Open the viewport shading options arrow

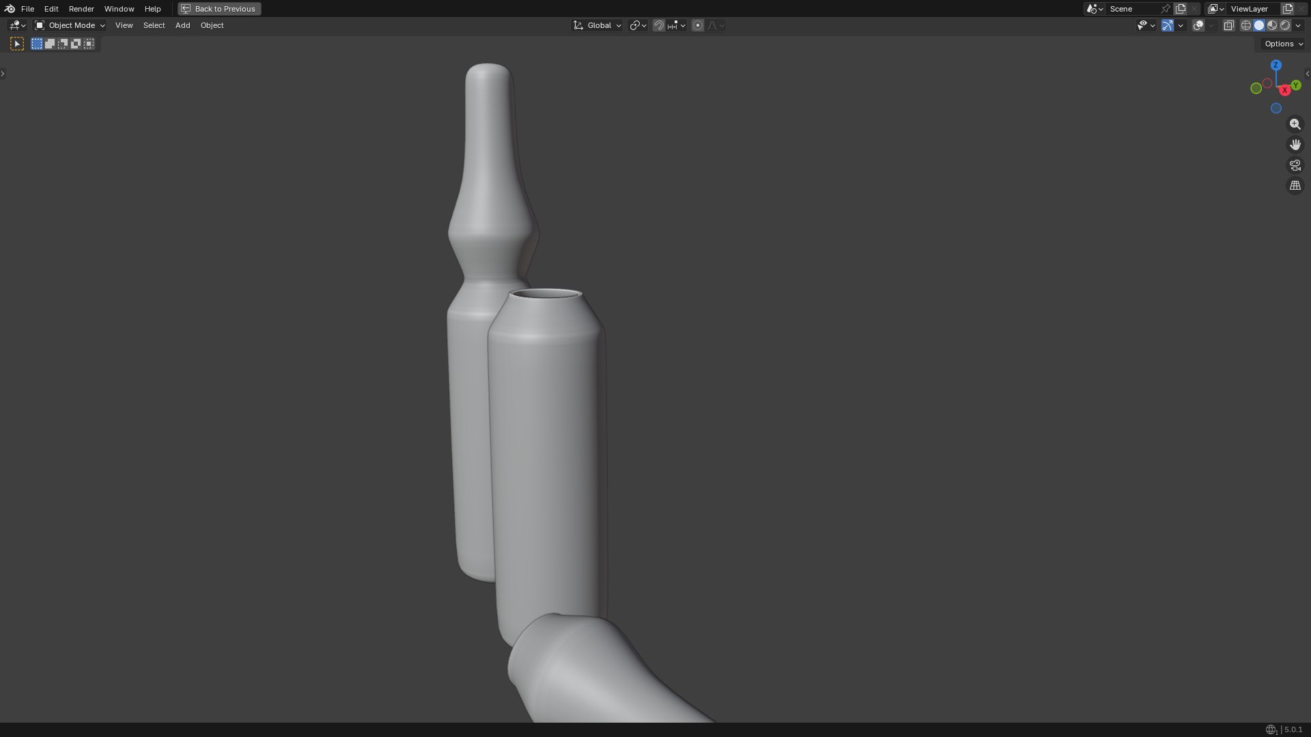coord(1298,25)
